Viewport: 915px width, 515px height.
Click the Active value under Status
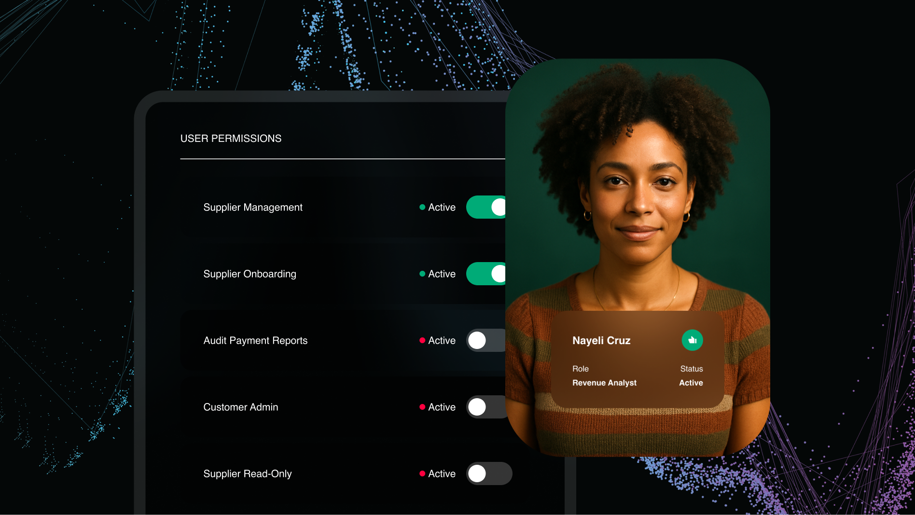(x=691, y=383)
